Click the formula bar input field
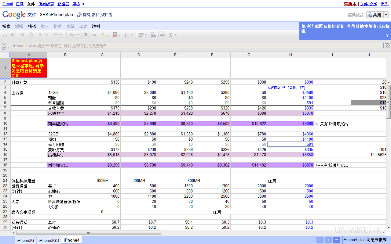Viewport: 391px width, 244px height. 198,45
